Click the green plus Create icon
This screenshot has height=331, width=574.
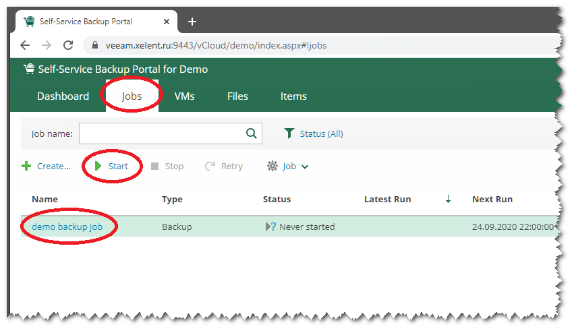click(26, 167)
